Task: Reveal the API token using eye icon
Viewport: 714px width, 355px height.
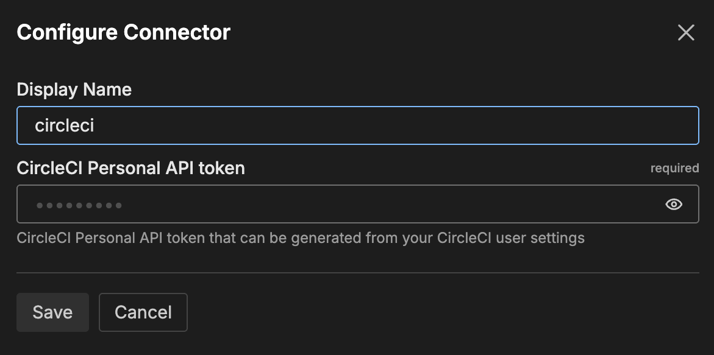Action: tap(674, 205)
